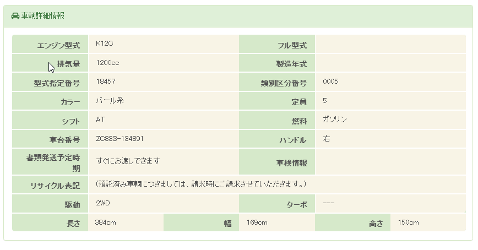
Task: Click the 型式指定番号 value 18457
Action: coord(105,81)
